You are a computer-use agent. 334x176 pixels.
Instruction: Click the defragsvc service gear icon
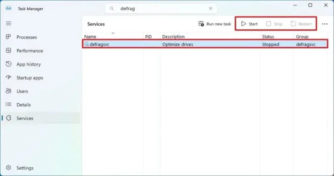click(86, 44)
